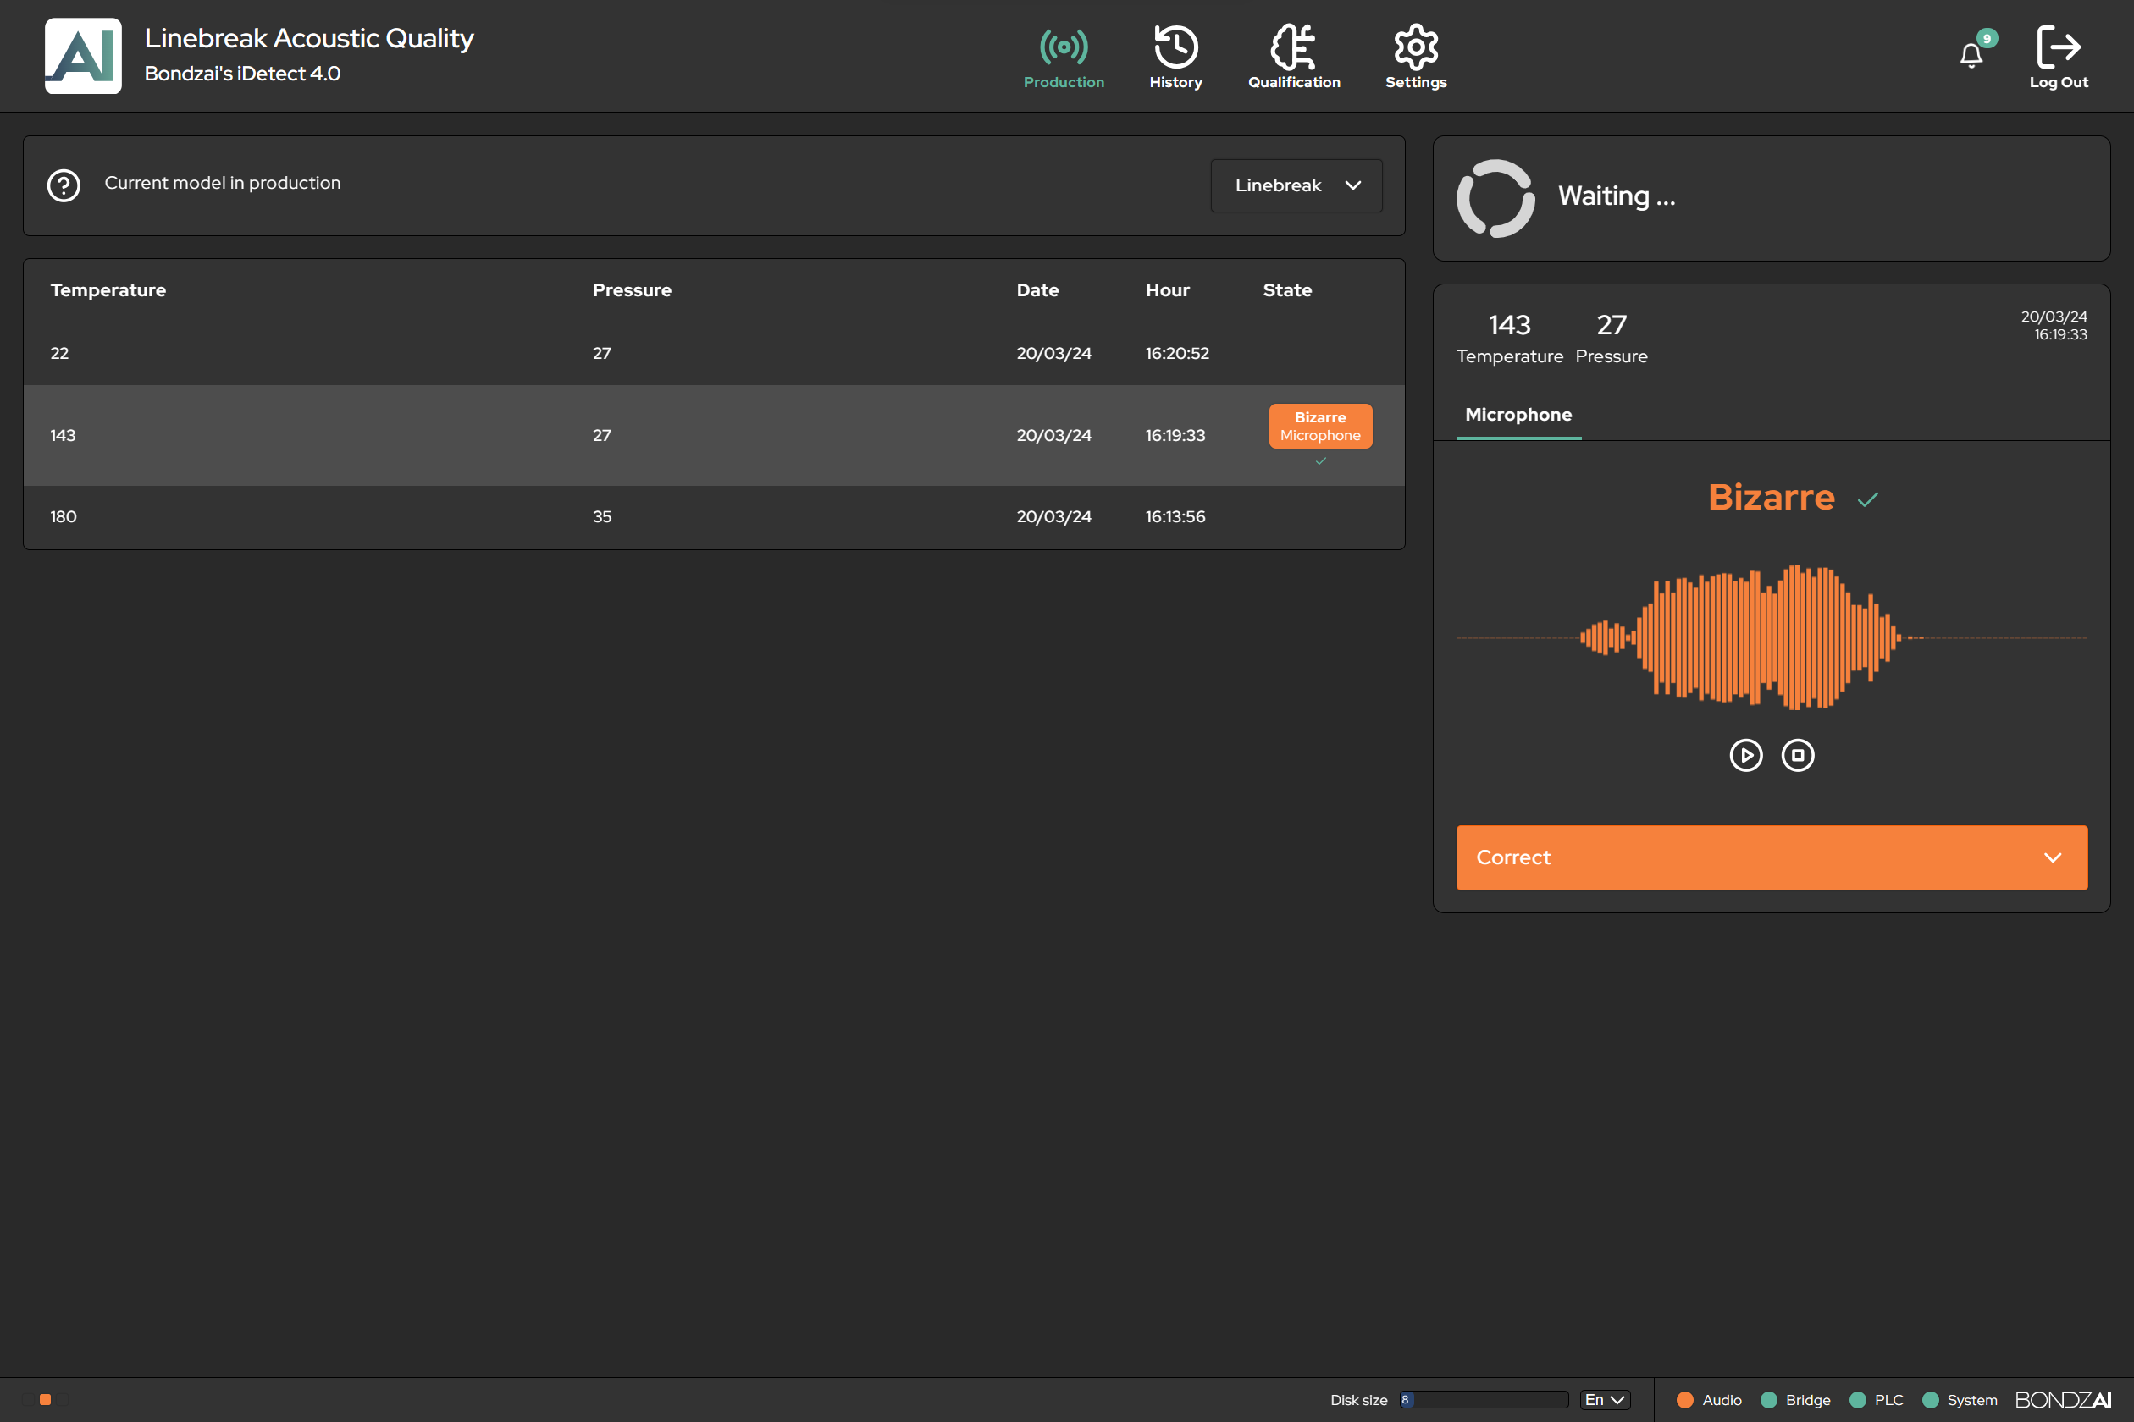Open the History view
This screenshot has height=1422, width=2134.
point(1175,46)
